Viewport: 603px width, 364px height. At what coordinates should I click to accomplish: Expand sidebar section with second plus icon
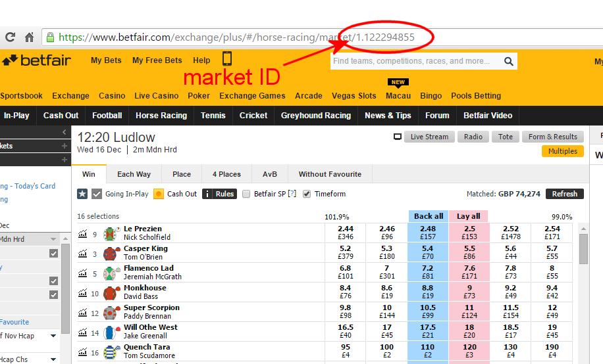tap(65, 160)
